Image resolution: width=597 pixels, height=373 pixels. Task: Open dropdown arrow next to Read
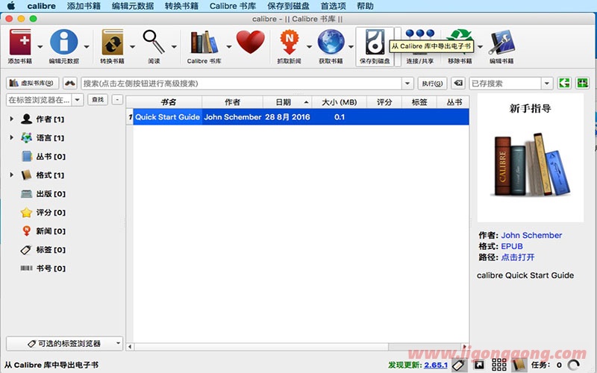tap(174, 47)
